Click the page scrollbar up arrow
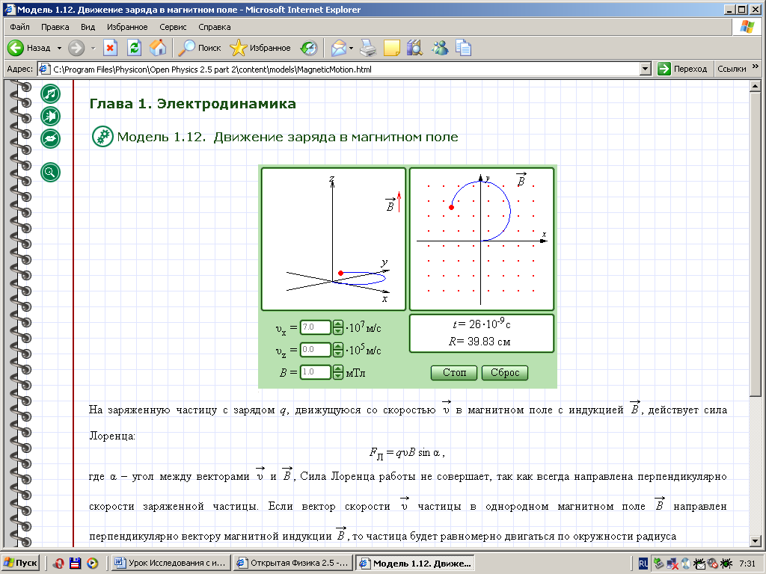 tap(756, 86)
